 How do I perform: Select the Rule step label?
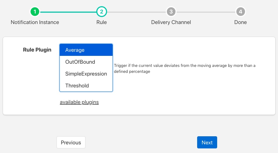(x=102, y=22)
